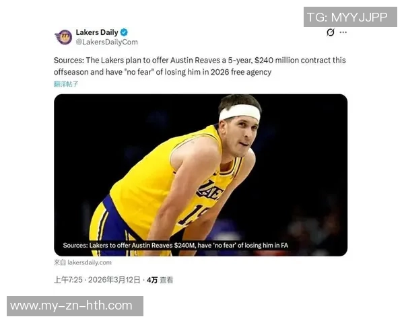Open the Lakers Daily profile avatar
Image resolution: width=404 pixels, height=323 pixels.
click(63, 37)
